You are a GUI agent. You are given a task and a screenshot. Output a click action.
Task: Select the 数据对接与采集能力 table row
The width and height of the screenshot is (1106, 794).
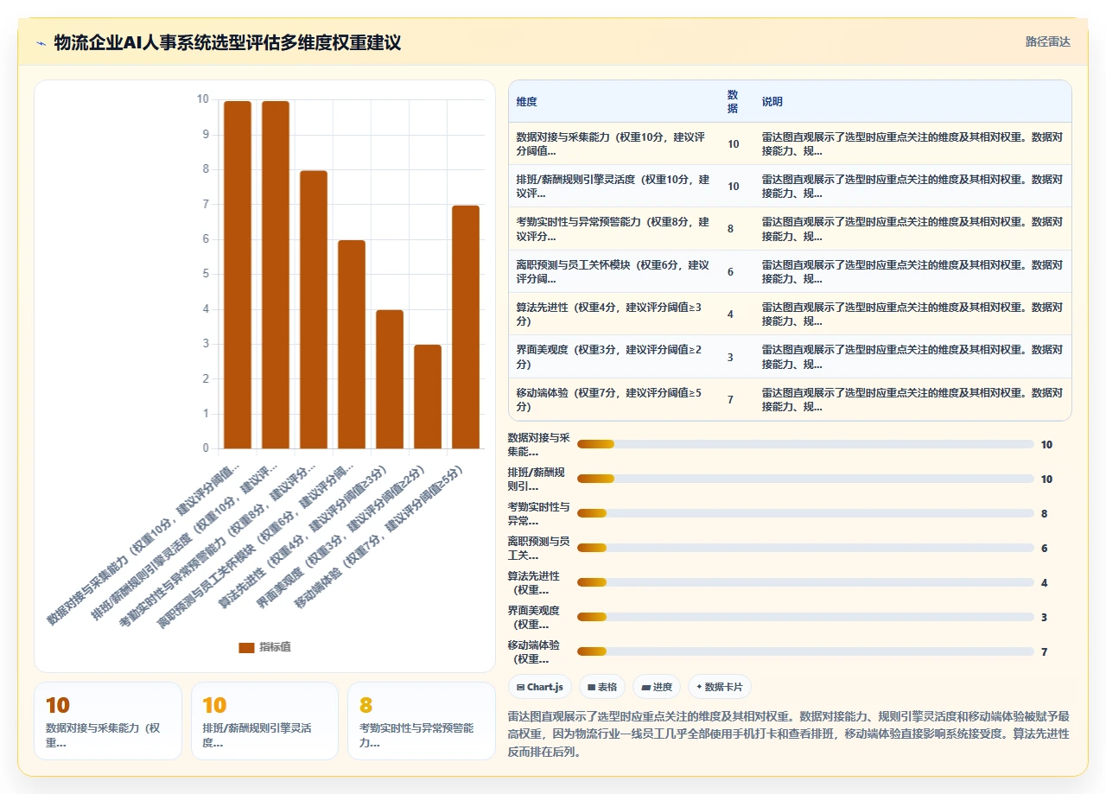click(x=790, y=143)
